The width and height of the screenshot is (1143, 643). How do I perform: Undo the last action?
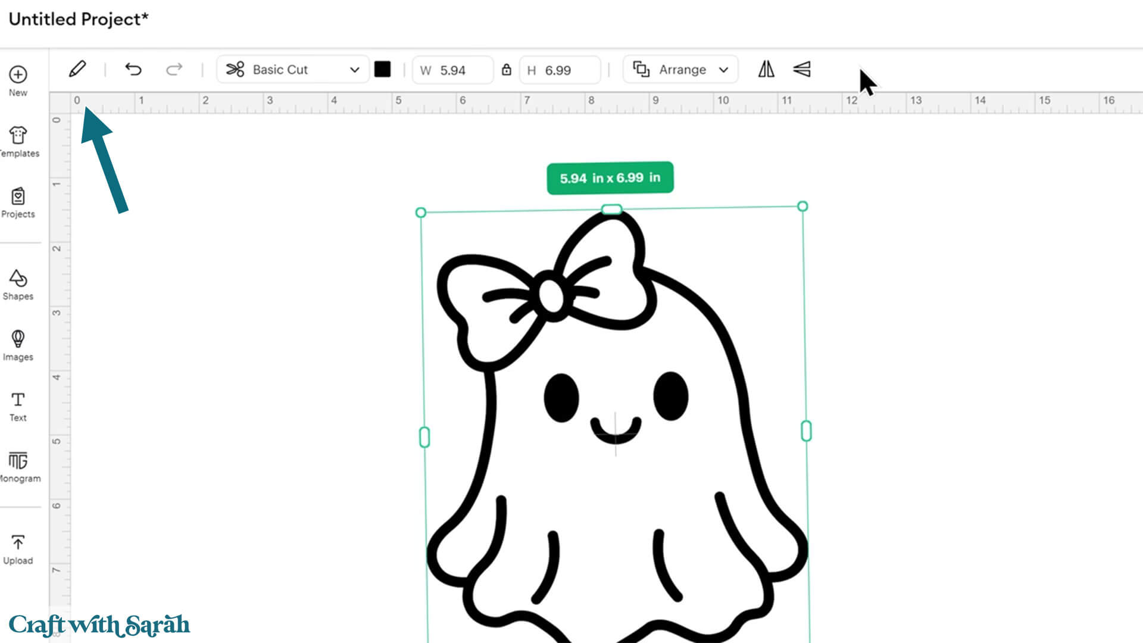(133, 70)
